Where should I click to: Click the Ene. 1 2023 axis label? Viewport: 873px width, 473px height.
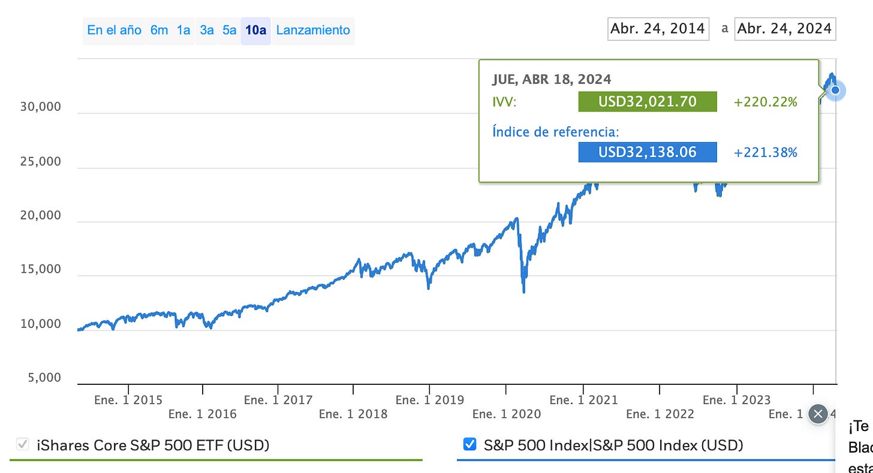736,400
